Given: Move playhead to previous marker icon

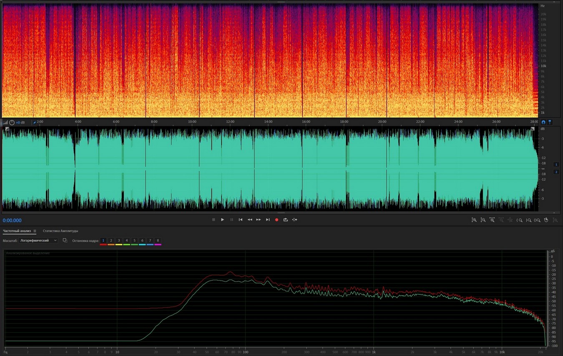Looking at the screenshot, I should [x=241, y=220].
